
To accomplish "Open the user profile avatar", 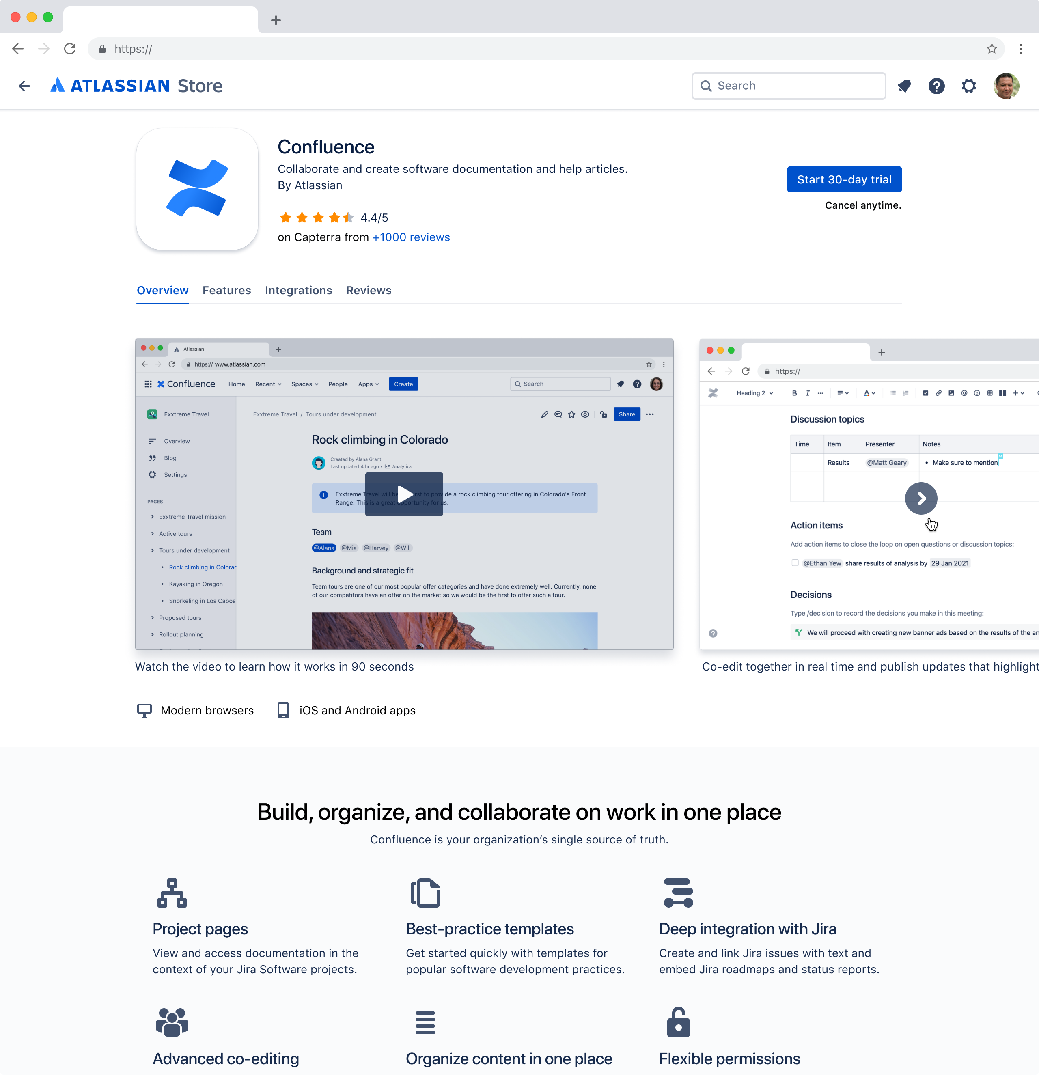I will tap(1006, 86).
